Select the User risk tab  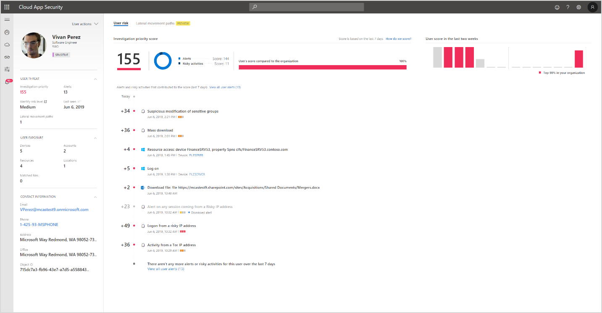[x=121, y=23]
